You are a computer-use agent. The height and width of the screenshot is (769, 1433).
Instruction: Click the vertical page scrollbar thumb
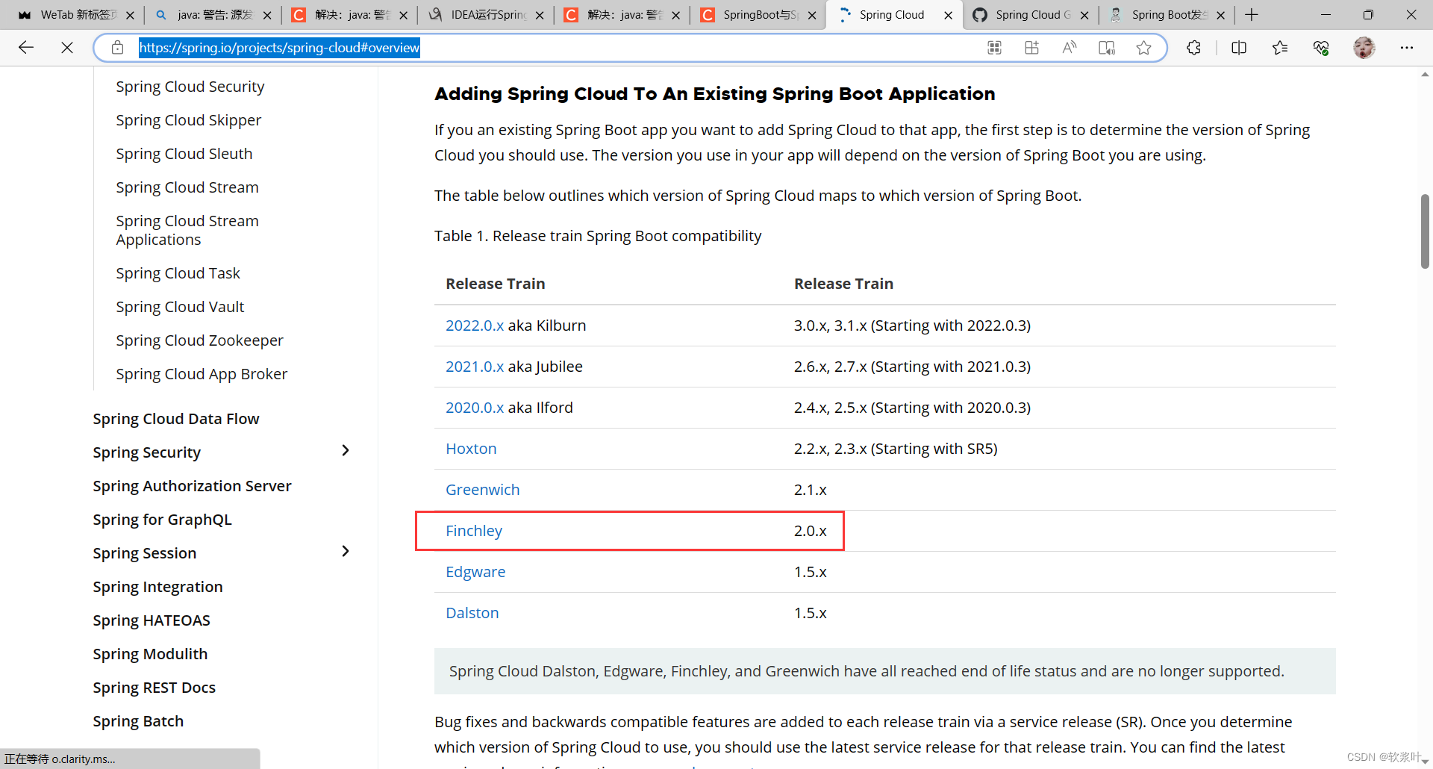(x=1425, y=231)
